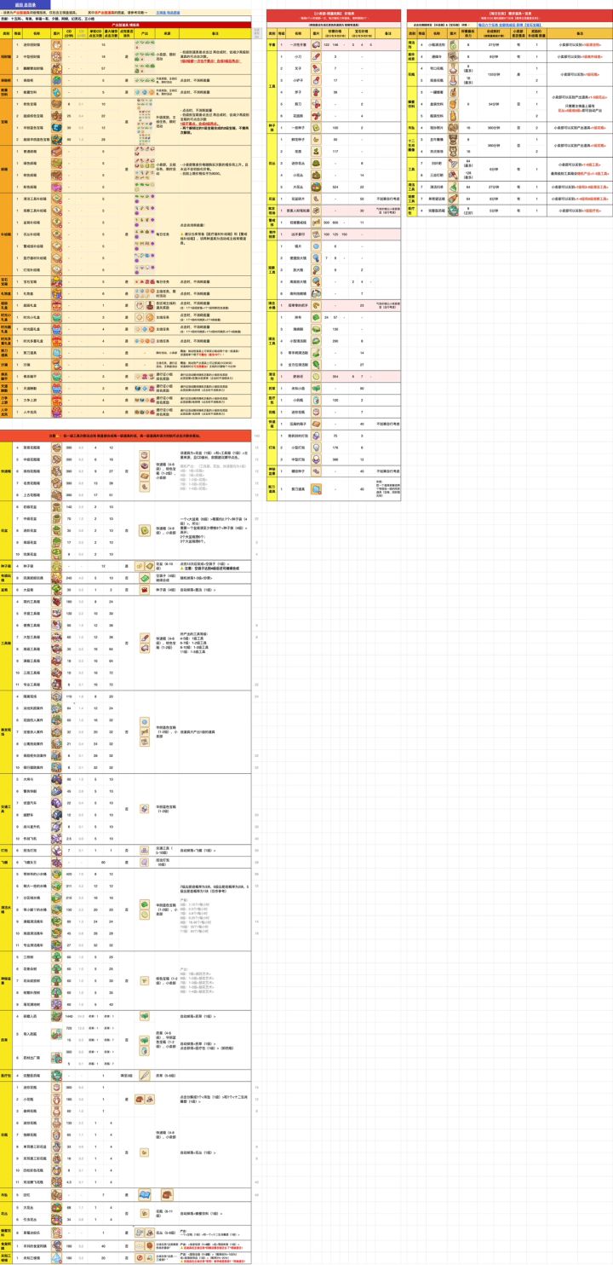Click the 大盆栽 plant picture
613x1265 pixels.
(x=57, y=589)
